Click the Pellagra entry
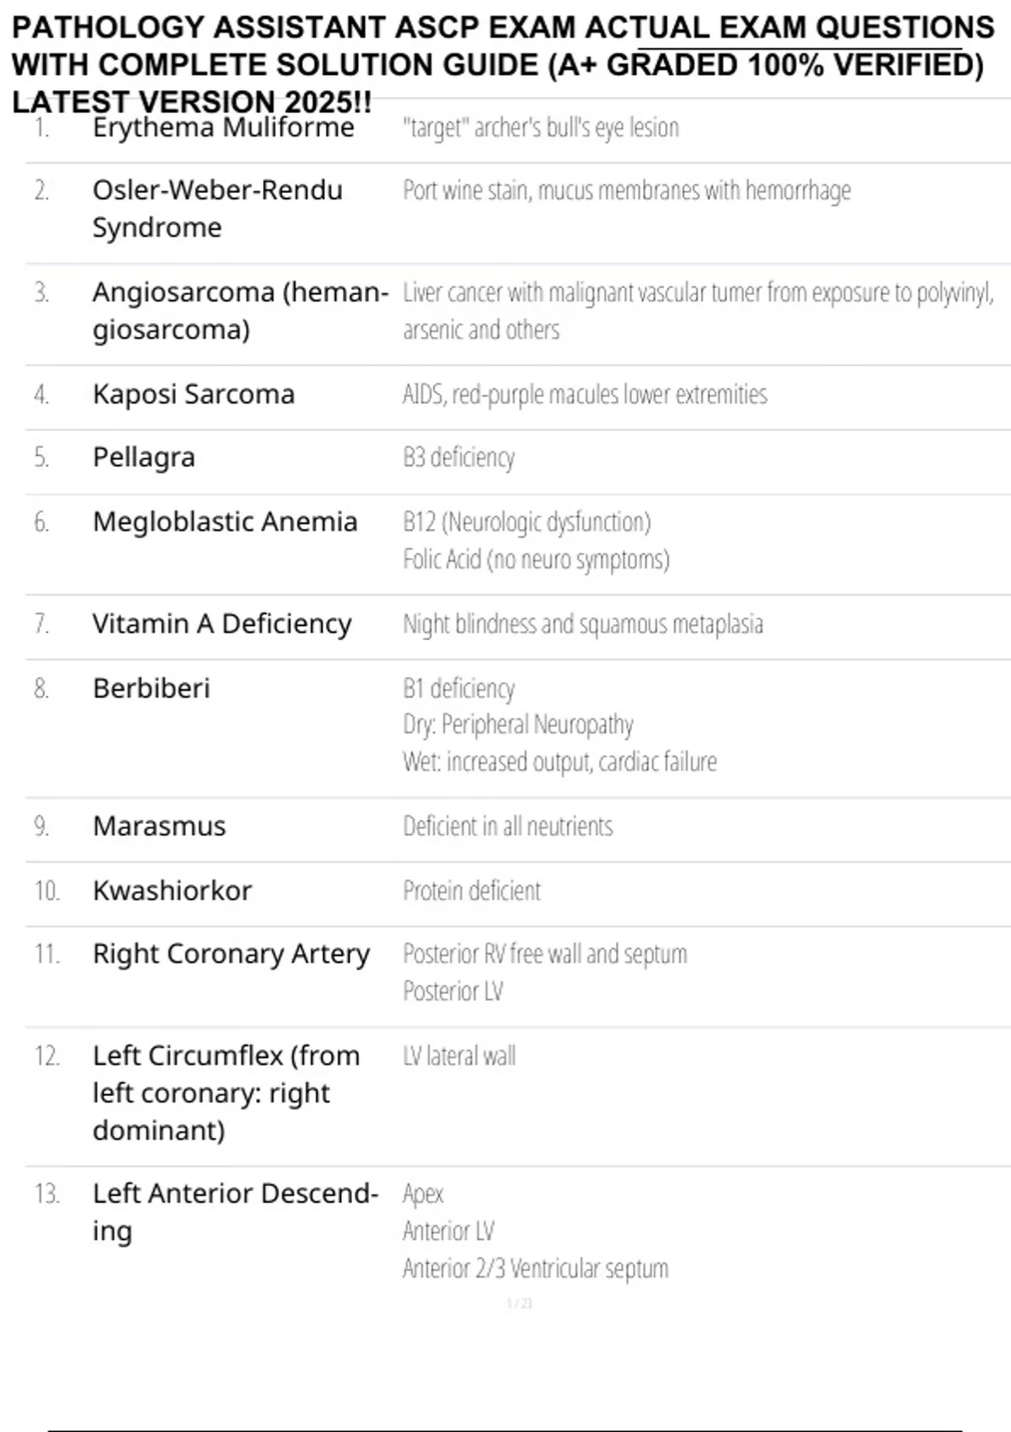Viewport: 1011px width, 1432px height. 144,458
